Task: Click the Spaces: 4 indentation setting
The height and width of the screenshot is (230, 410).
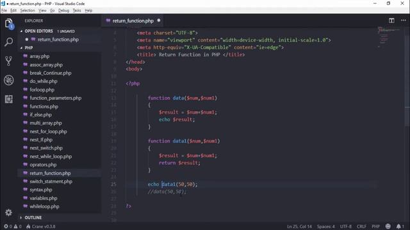Action: (x=326, y=226)
